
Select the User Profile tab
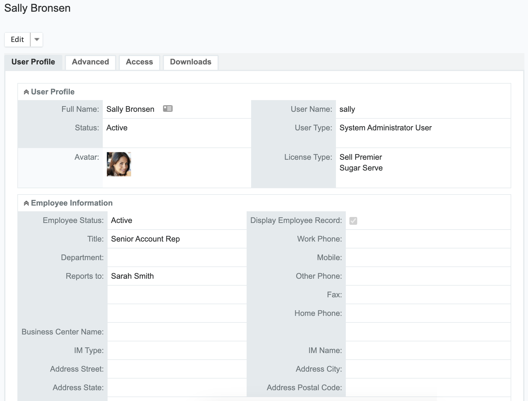pos(33,62)
